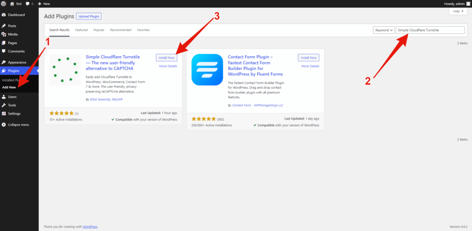Click 'Last Updated: 1 hour ago' text
The width and height of the screenshot is (472, 231).
pos(159,113)
